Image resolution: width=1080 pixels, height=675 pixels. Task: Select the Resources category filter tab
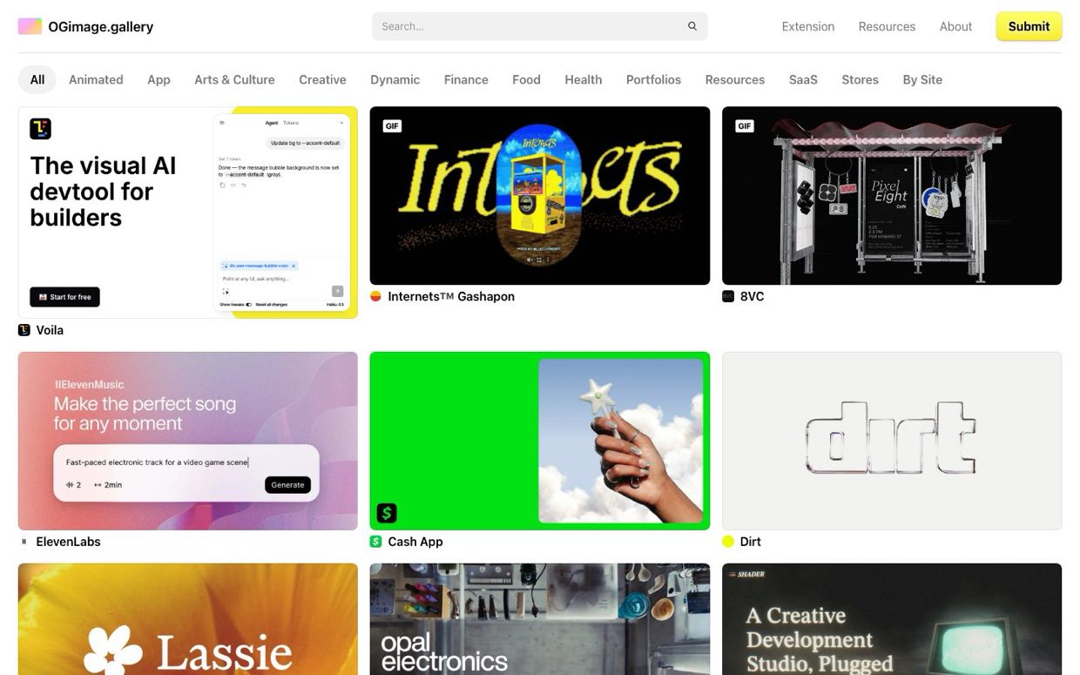[x=735, y=79]
